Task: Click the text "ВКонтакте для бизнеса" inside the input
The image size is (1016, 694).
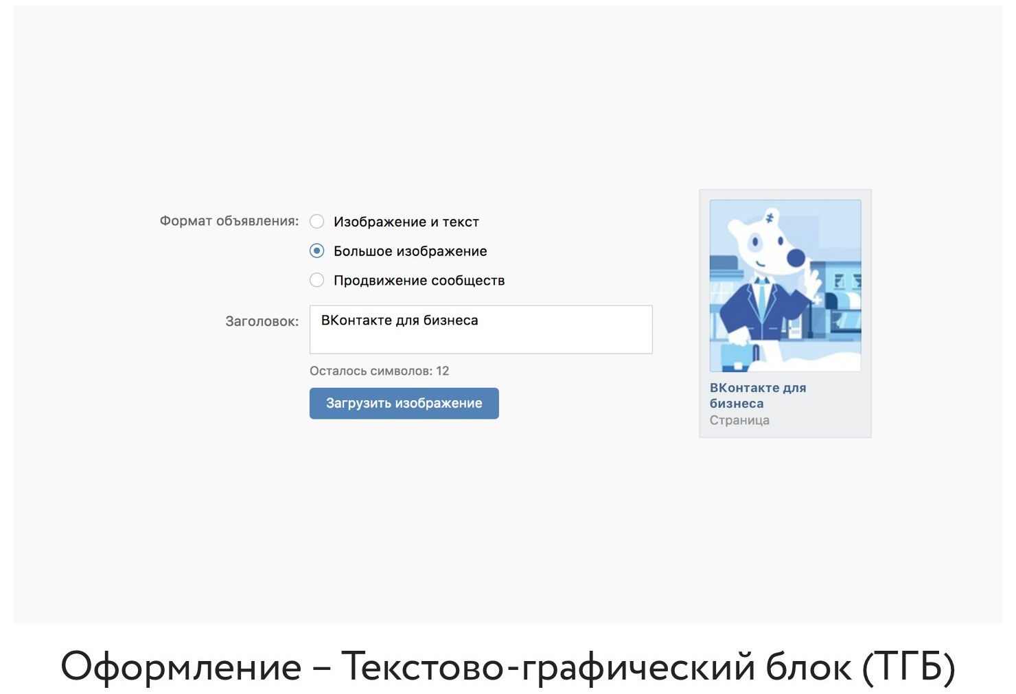Action: click(x=400, y=321)
